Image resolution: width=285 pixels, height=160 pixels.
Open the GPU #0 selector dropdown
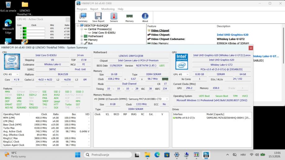[x=181, y=74]
